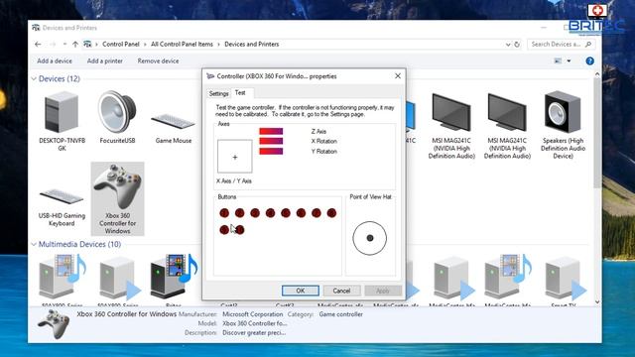Confirm the properties dialog with OK

(300, 291)
